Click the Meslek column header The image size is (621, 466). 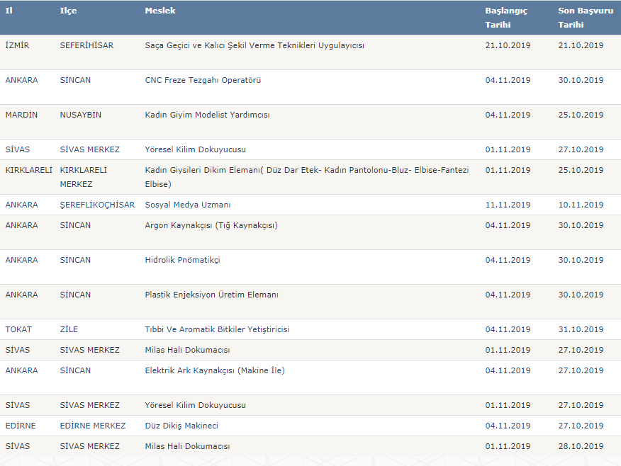[x=160, y=11]
